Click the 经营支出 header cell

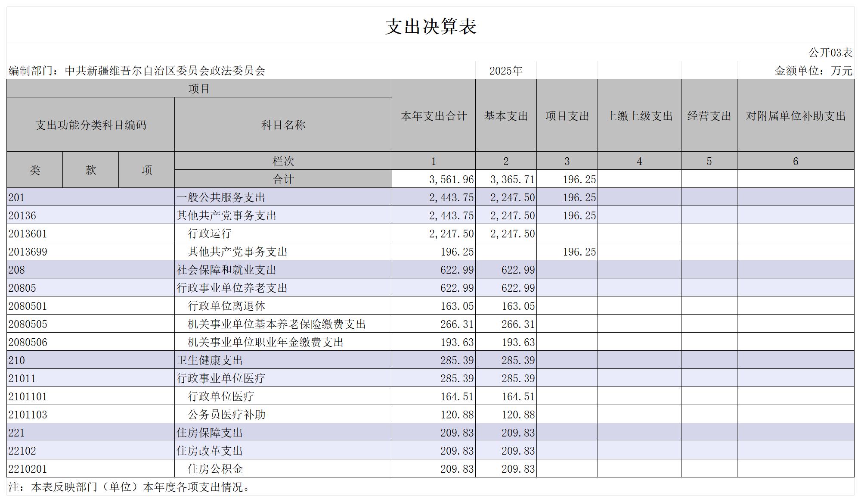pos(709,115)
